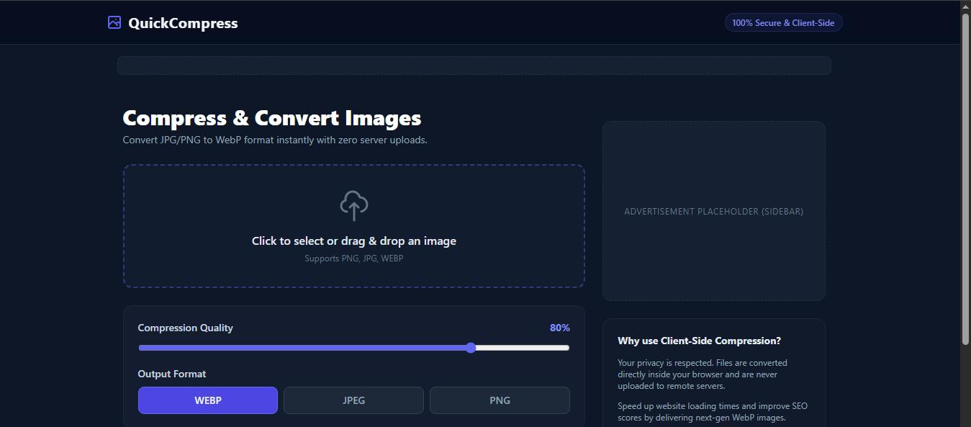Click the sidebar advertisement placeholder
This screenshot has height=427, width=971.
tap(714, 211)
